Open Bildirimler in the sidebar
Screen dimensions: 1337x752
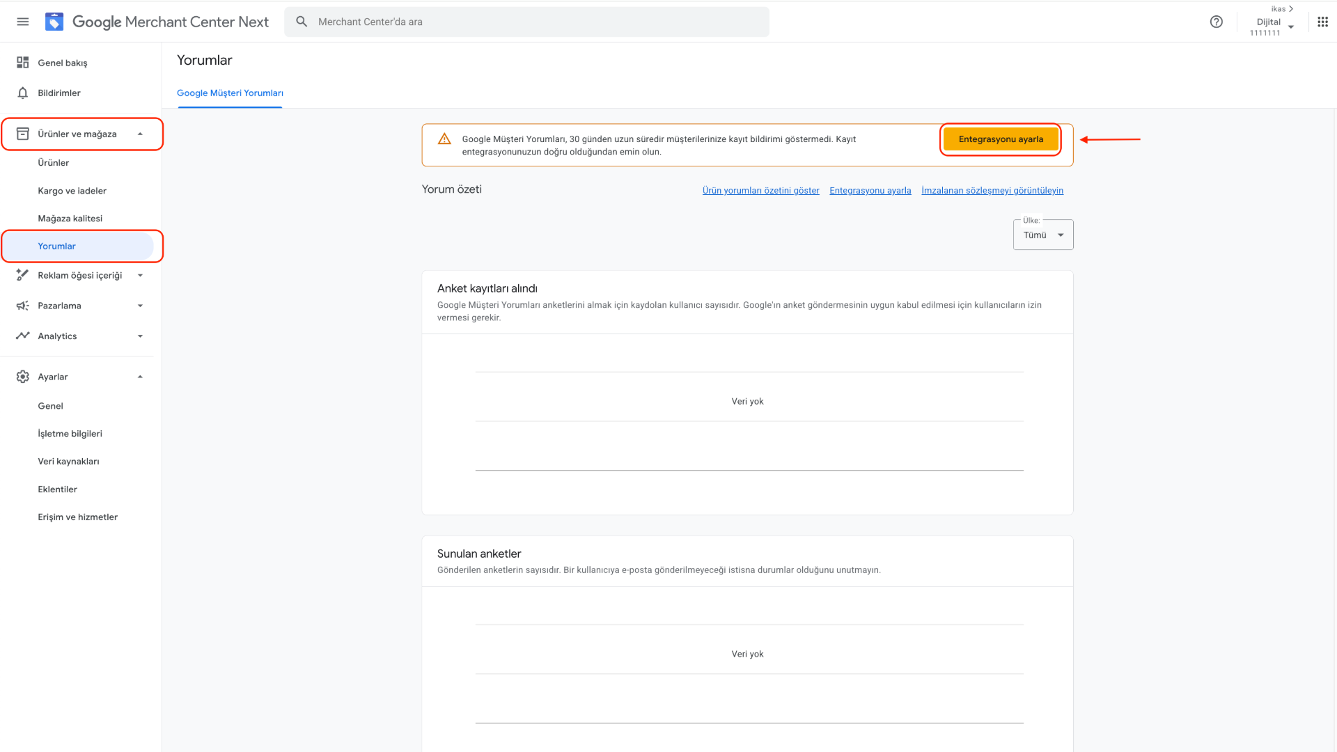point(59,93)
